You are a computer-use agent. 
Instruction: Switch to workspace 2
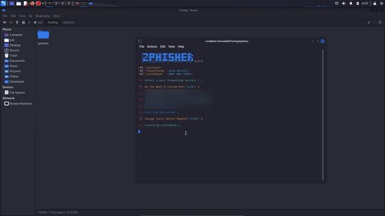click(56, 4)
